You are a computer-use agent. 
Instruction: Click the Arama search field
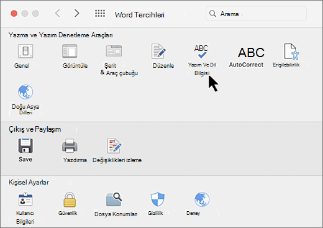point(256,14)
